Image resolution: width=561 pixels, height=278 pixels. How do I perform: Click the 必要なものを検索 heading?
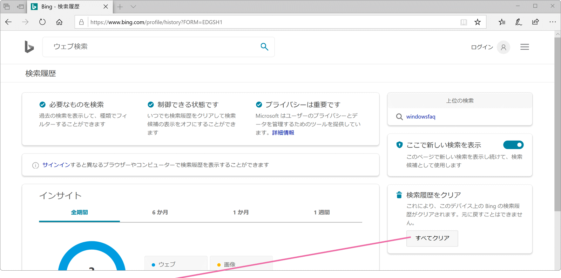[x=76, y=105]
